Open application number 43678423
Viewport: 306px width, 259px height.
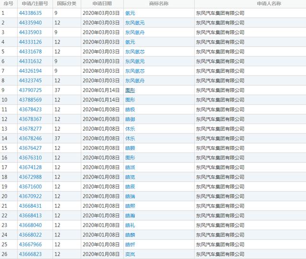click(x=30, y=110)
